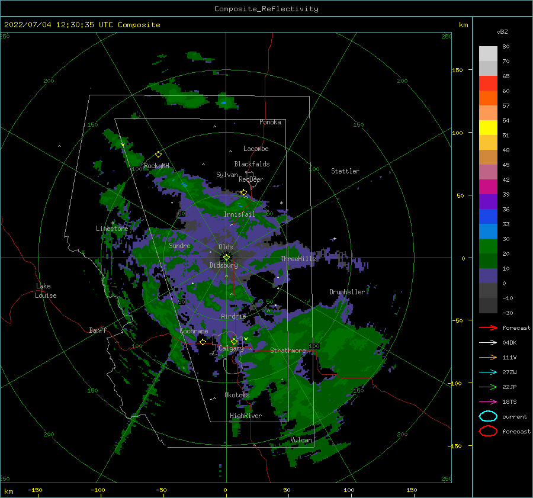Image resolution: width=533 pixels, height=498 pixels.
Task: Click the yellow radar-site diamond above Didsbury
Action: [x=226, y=258]
